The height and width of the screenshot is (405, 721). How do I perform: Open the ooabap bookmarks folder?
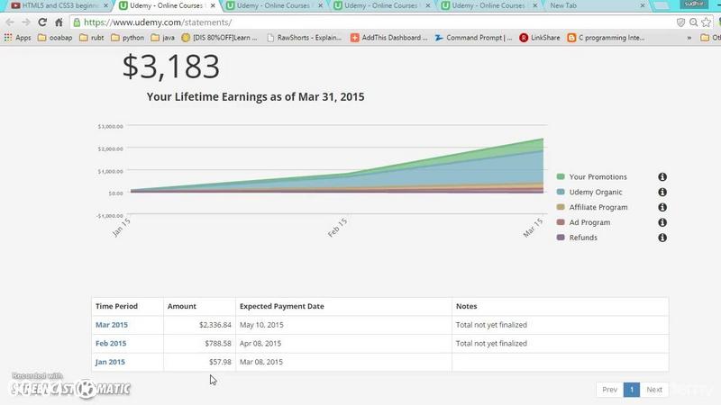(55, 38)
